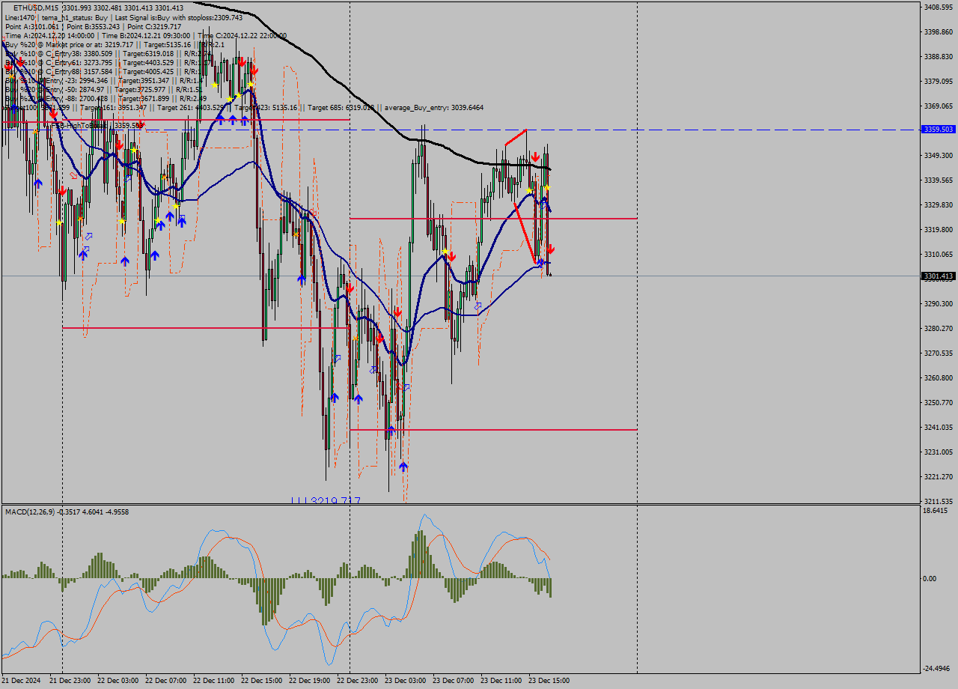Click the 3408.595 price axis label
This screenshot has height=689, width=958.
pos(939,7)
